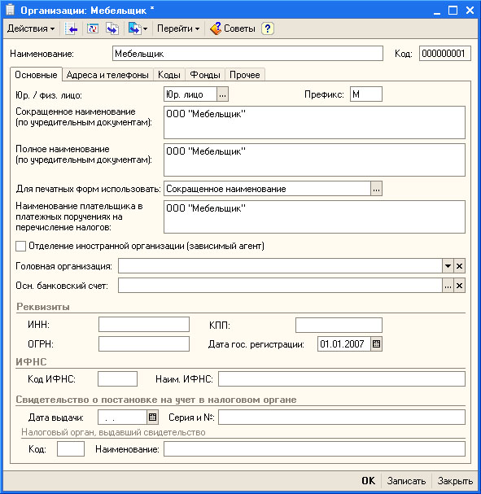Click the Осн. банковский счет input field
Image resolution: width=481 pixels, height=494 pixels.
pyautogui.click(x=280, y=286)
